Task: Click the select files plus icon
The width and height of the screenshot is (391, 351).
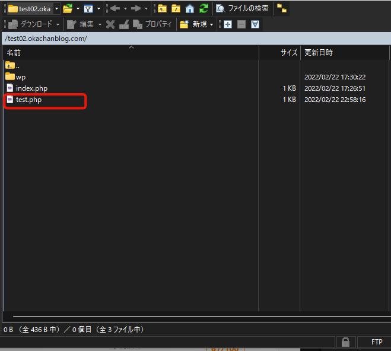Action: tap(228, 24)
